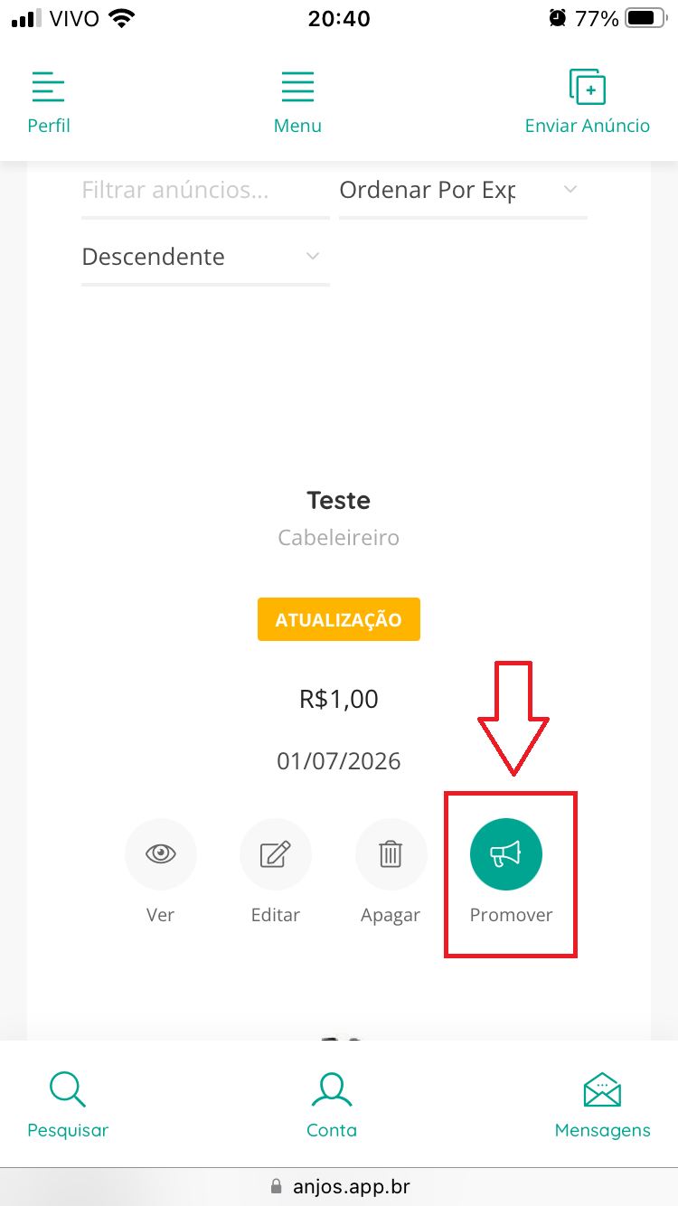
Task: Tap the Enviar Anúncio icon
Action: [588, 89]
